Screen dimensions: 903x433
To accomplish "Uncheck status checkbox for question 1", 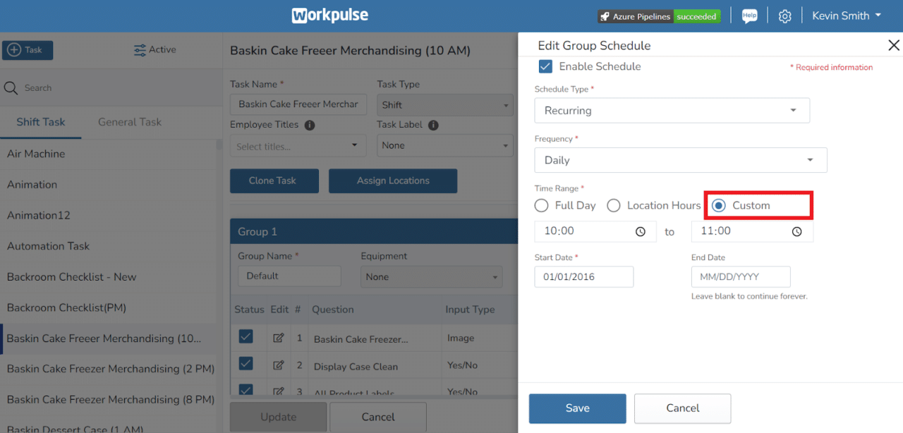I will [x=246, y=336].
